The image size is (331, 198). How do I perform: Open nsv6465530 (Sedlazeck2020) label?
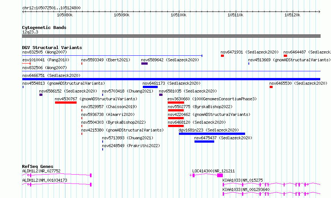point(298,83)
